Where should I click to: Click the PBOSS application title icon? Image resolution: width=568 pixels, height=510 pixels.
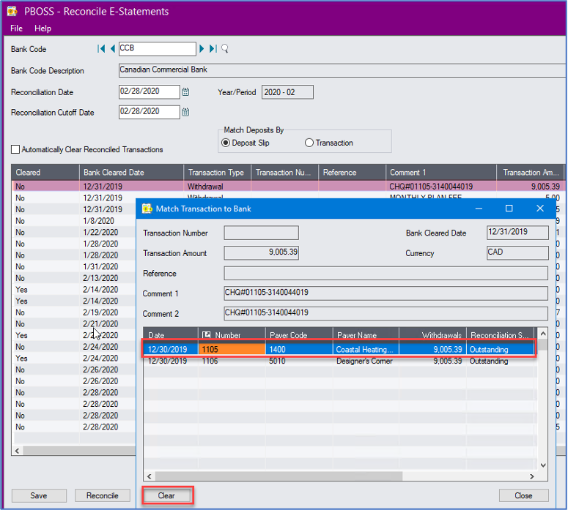pyautogui.click(x=12, y=11)
